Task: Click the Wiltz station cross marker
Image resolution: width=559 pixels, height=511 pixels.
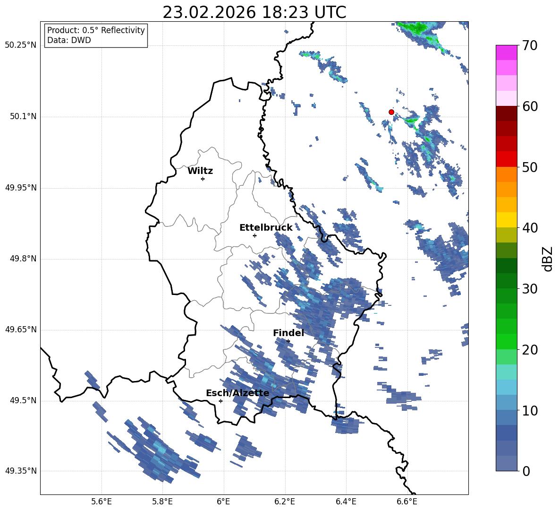Action: coord(203,179)
